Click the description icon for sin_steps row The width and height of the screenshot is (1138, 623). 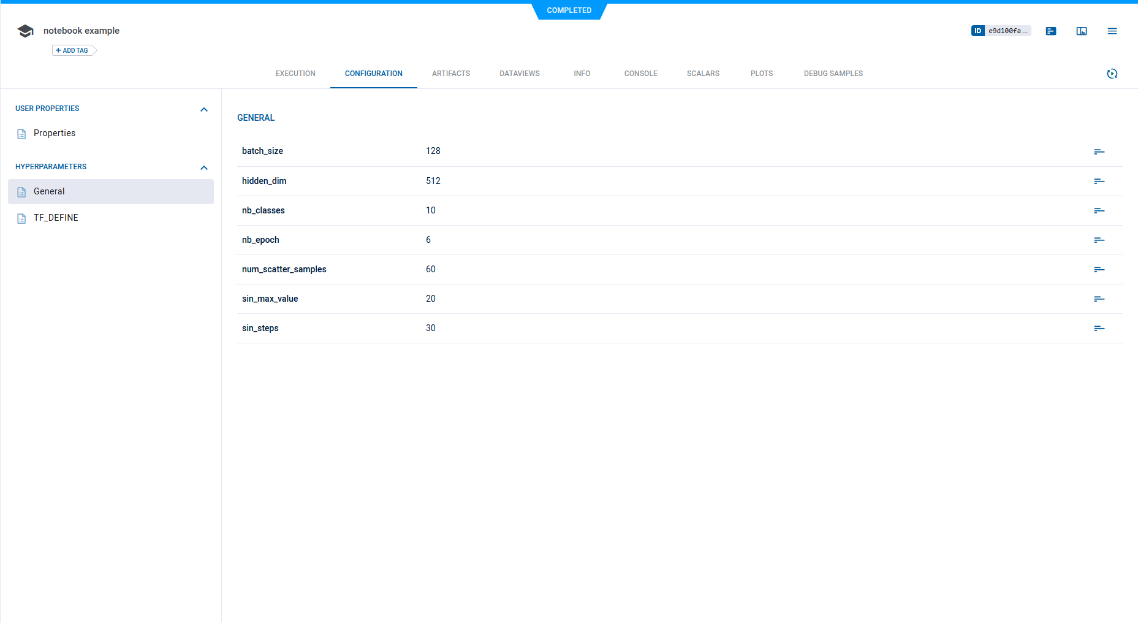pos(1099,328)
